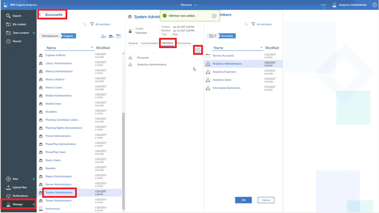Click the new folder icon above the roles list
Image resolution: width=379 pixels, height=213 pixels.
(119, 36)
